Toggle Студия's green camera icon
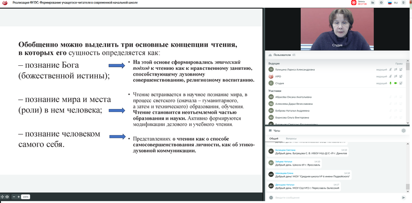 click(396, 83)
